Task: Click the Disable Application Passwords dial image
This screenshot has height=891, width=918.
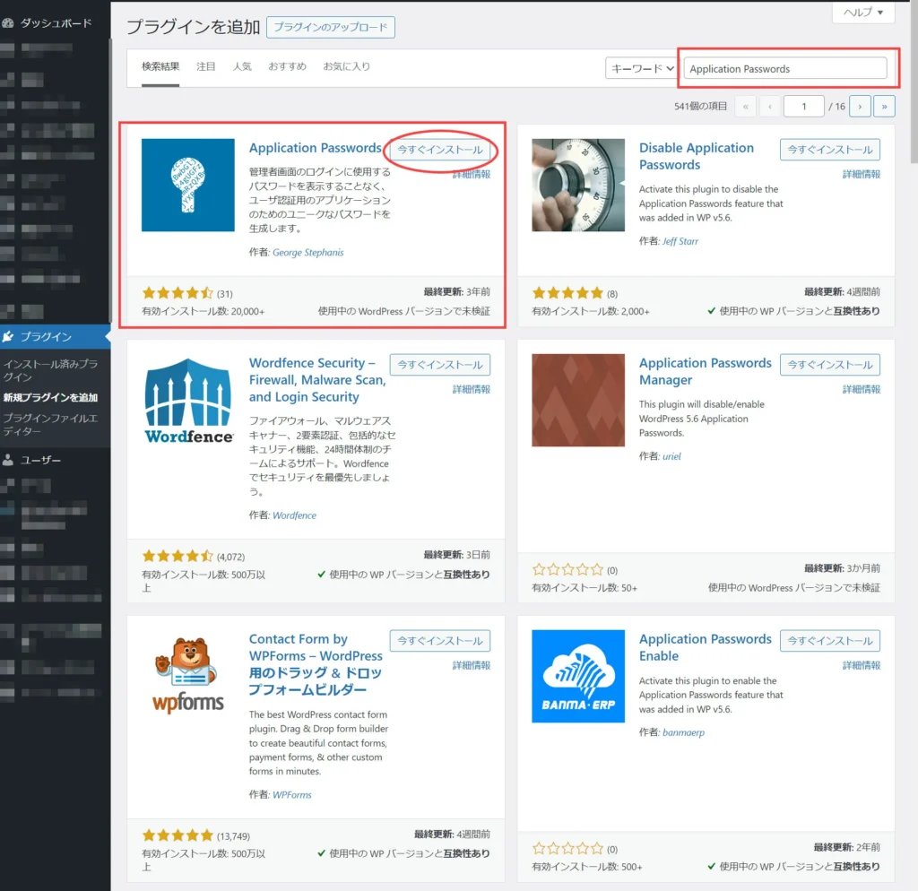Action: (578, 186)
